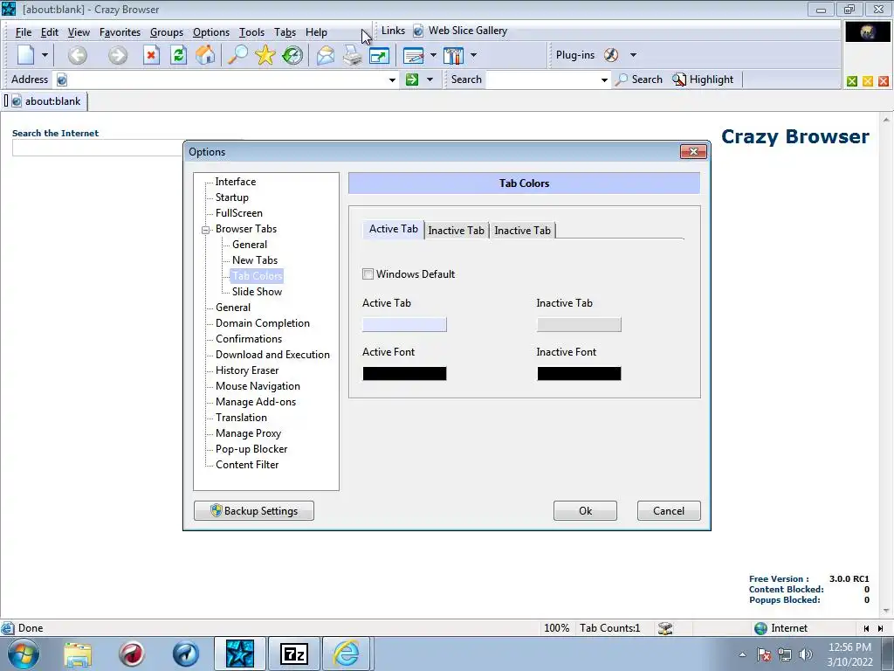
Task: Select Interface in options tree
Action: (x=236, y=182)
